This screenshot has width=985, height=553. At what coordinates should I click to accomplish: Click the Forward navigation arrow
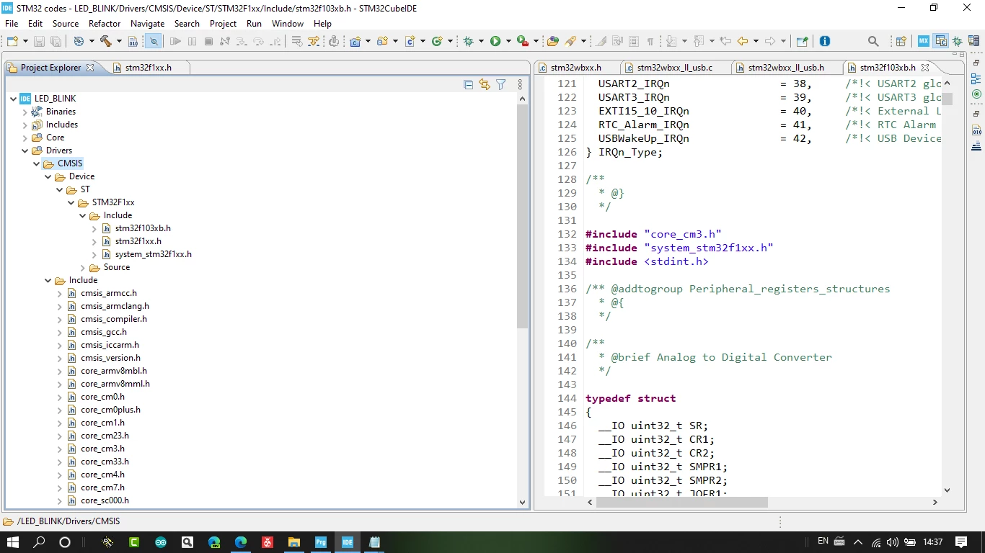[x=770, y=41]
